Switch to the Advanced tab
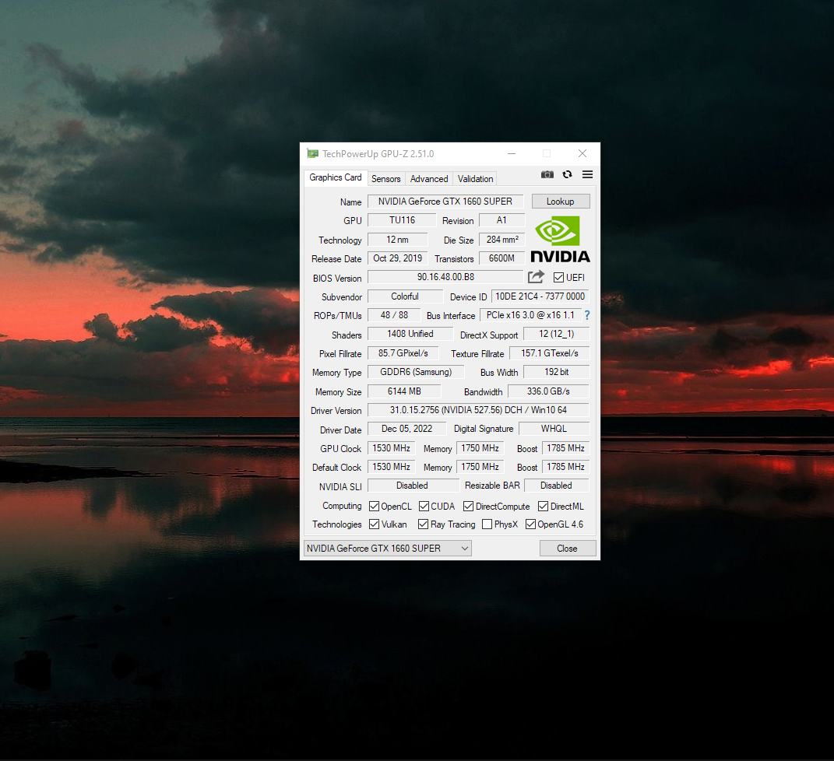Image resolution: width=834 pixels, height=761 pixels. (x=429, y=178)
